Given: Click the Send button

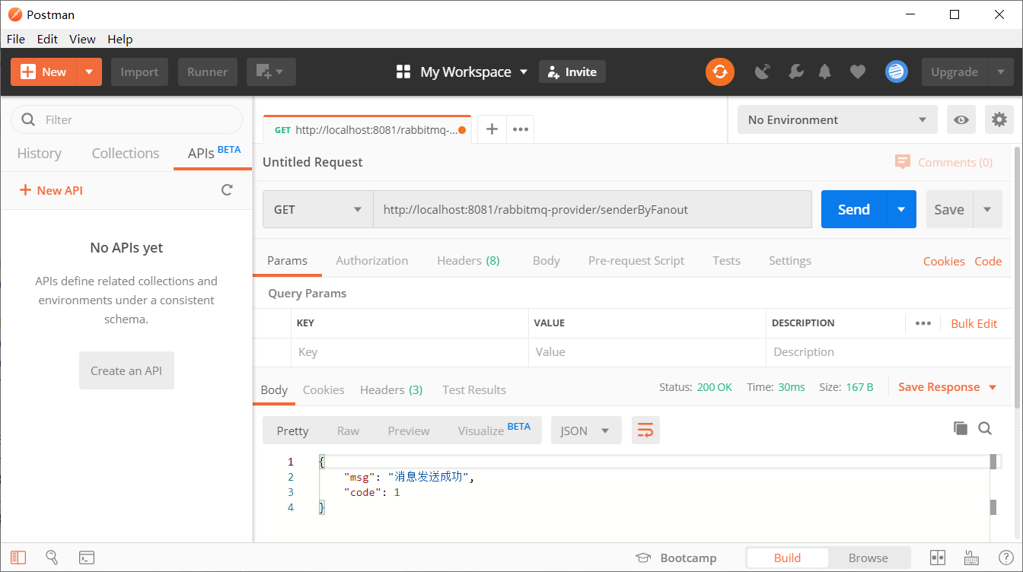Looking at the screenshot, I should point(854,209).
